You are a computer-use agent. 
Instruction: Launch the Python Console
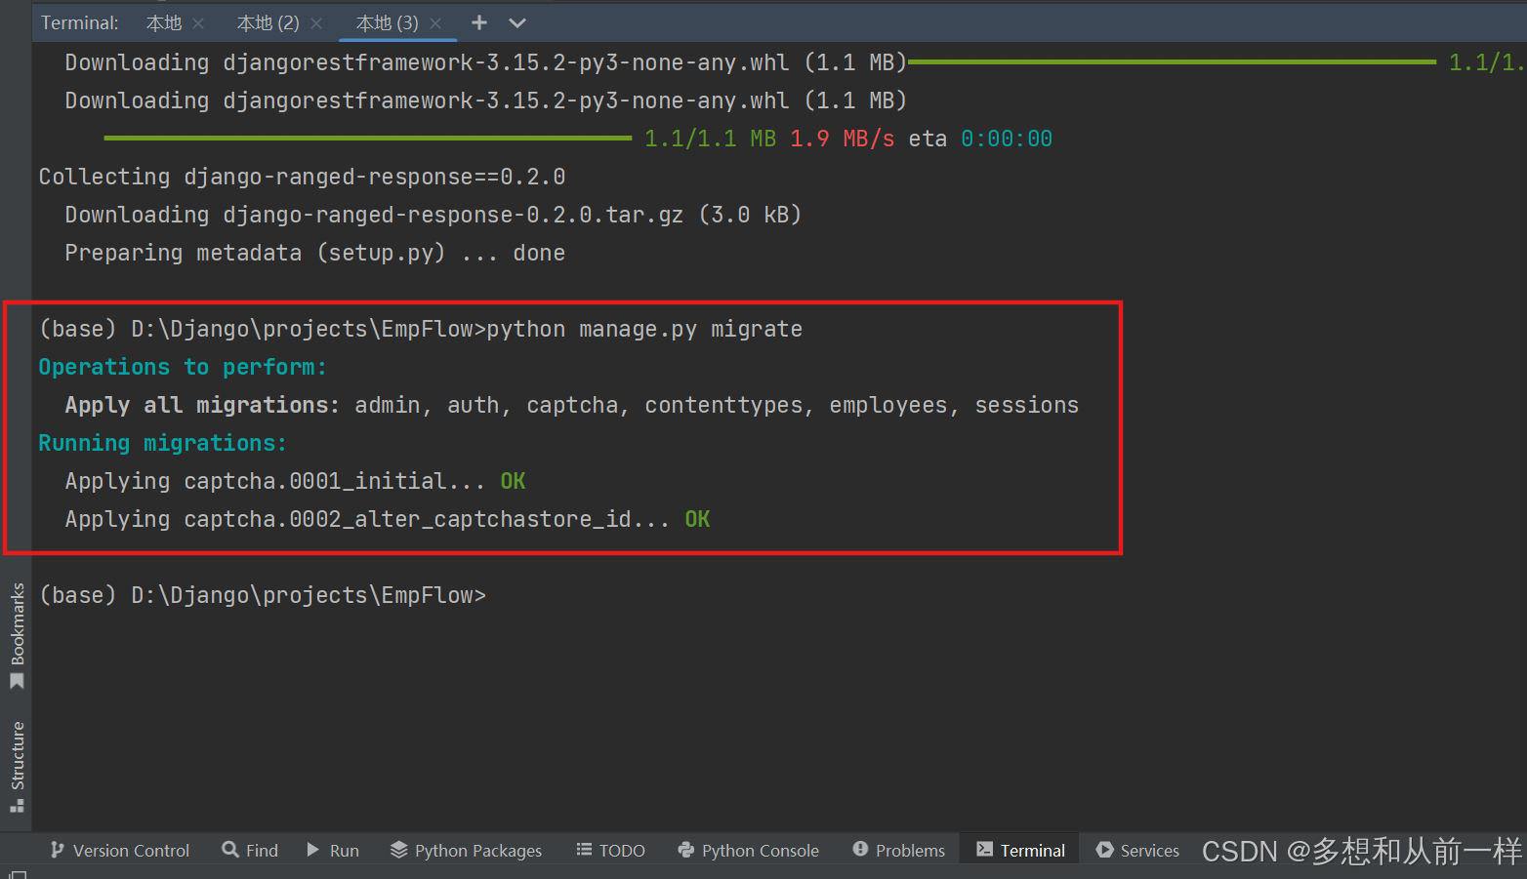pyautogui.click(x=748, y=850)
